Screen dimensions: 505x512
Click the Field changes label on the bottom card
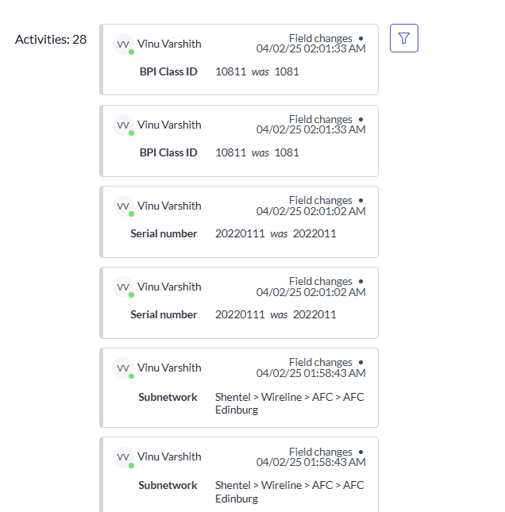(x=321, y=452)
